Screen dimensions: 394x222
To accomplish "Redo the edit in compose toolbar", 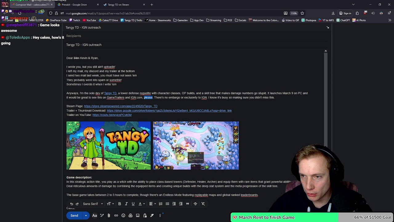I will coord(77,204).
